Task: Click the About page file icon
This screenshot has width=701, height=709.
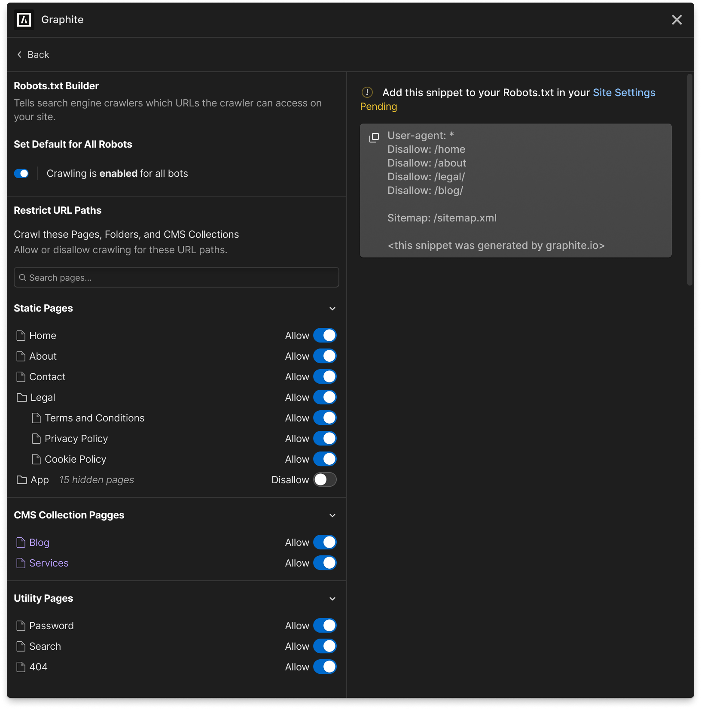Action: (x=21, y=356)
